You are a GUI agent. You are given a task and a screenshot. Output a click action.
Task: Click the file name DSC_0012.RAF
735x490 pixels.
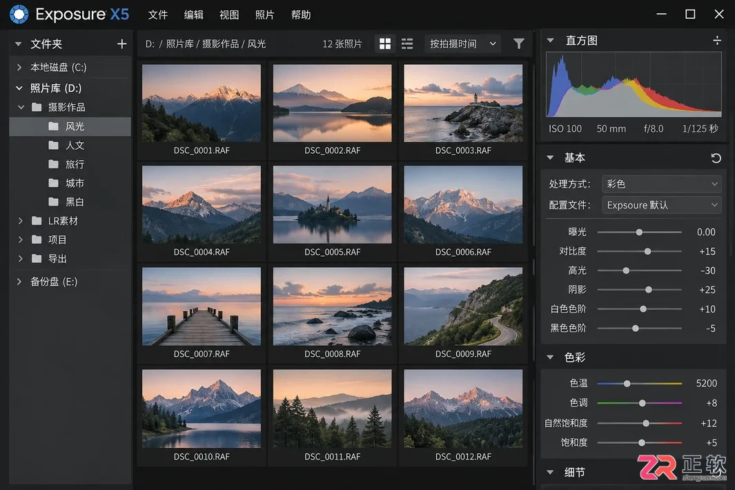463,457
